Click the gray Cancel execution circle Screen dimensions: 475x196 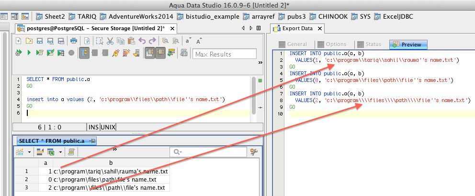click(x=71, y=53)
